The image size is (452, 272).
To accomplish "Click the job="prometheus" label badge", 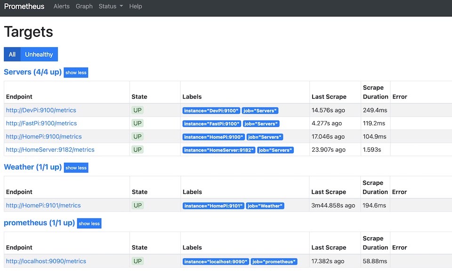I will (x=274, y=262).
